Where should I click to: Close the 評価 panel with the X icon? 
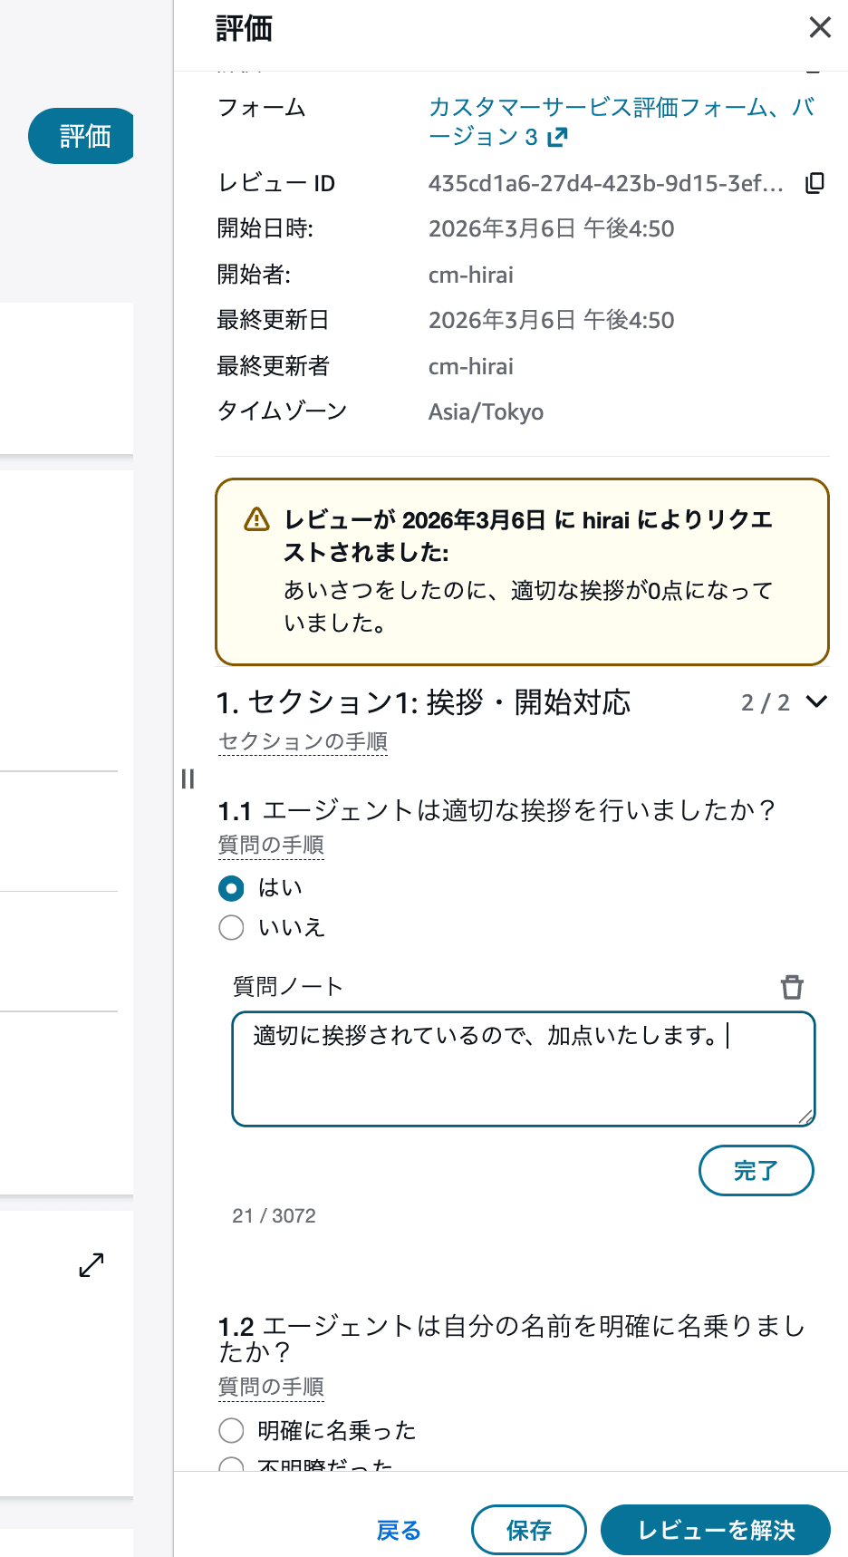820,27
